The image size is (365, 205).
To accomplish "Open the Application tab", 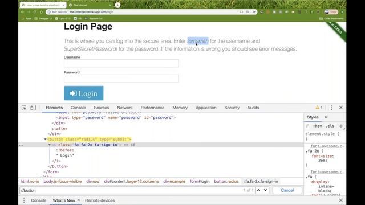I will [206, 108].
